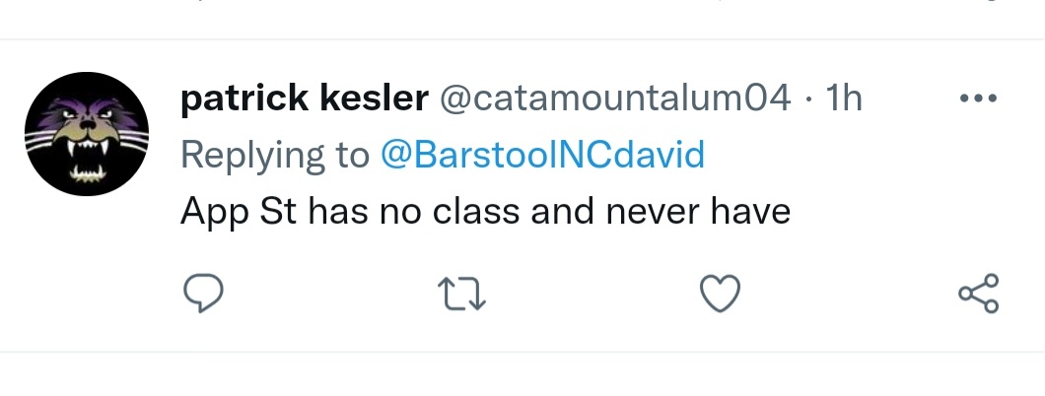Open the tweet text about App St

point(485,211)
